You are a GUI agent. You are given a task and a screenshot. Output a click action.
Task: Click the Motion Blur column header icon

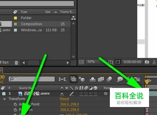click(86, 88)
